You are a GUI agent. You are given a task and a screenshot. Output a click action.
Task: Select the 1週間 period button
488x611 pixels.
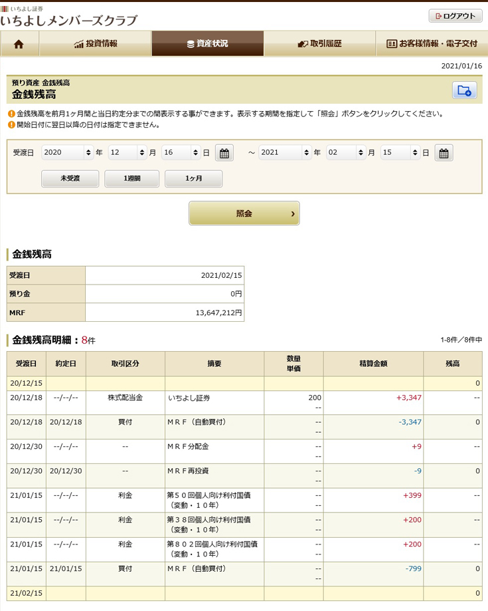click(x=131, y=179)
